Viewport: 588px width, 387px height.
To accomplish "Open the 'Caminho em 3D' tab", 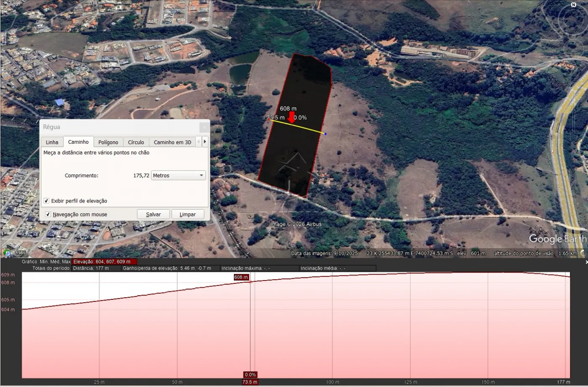I will click(x=172, y=142).
